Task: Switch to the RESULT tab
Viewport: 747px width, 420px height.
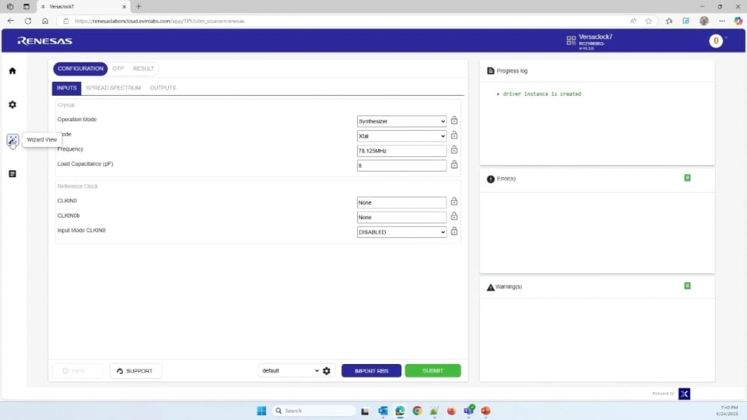Action: (143, 68)
